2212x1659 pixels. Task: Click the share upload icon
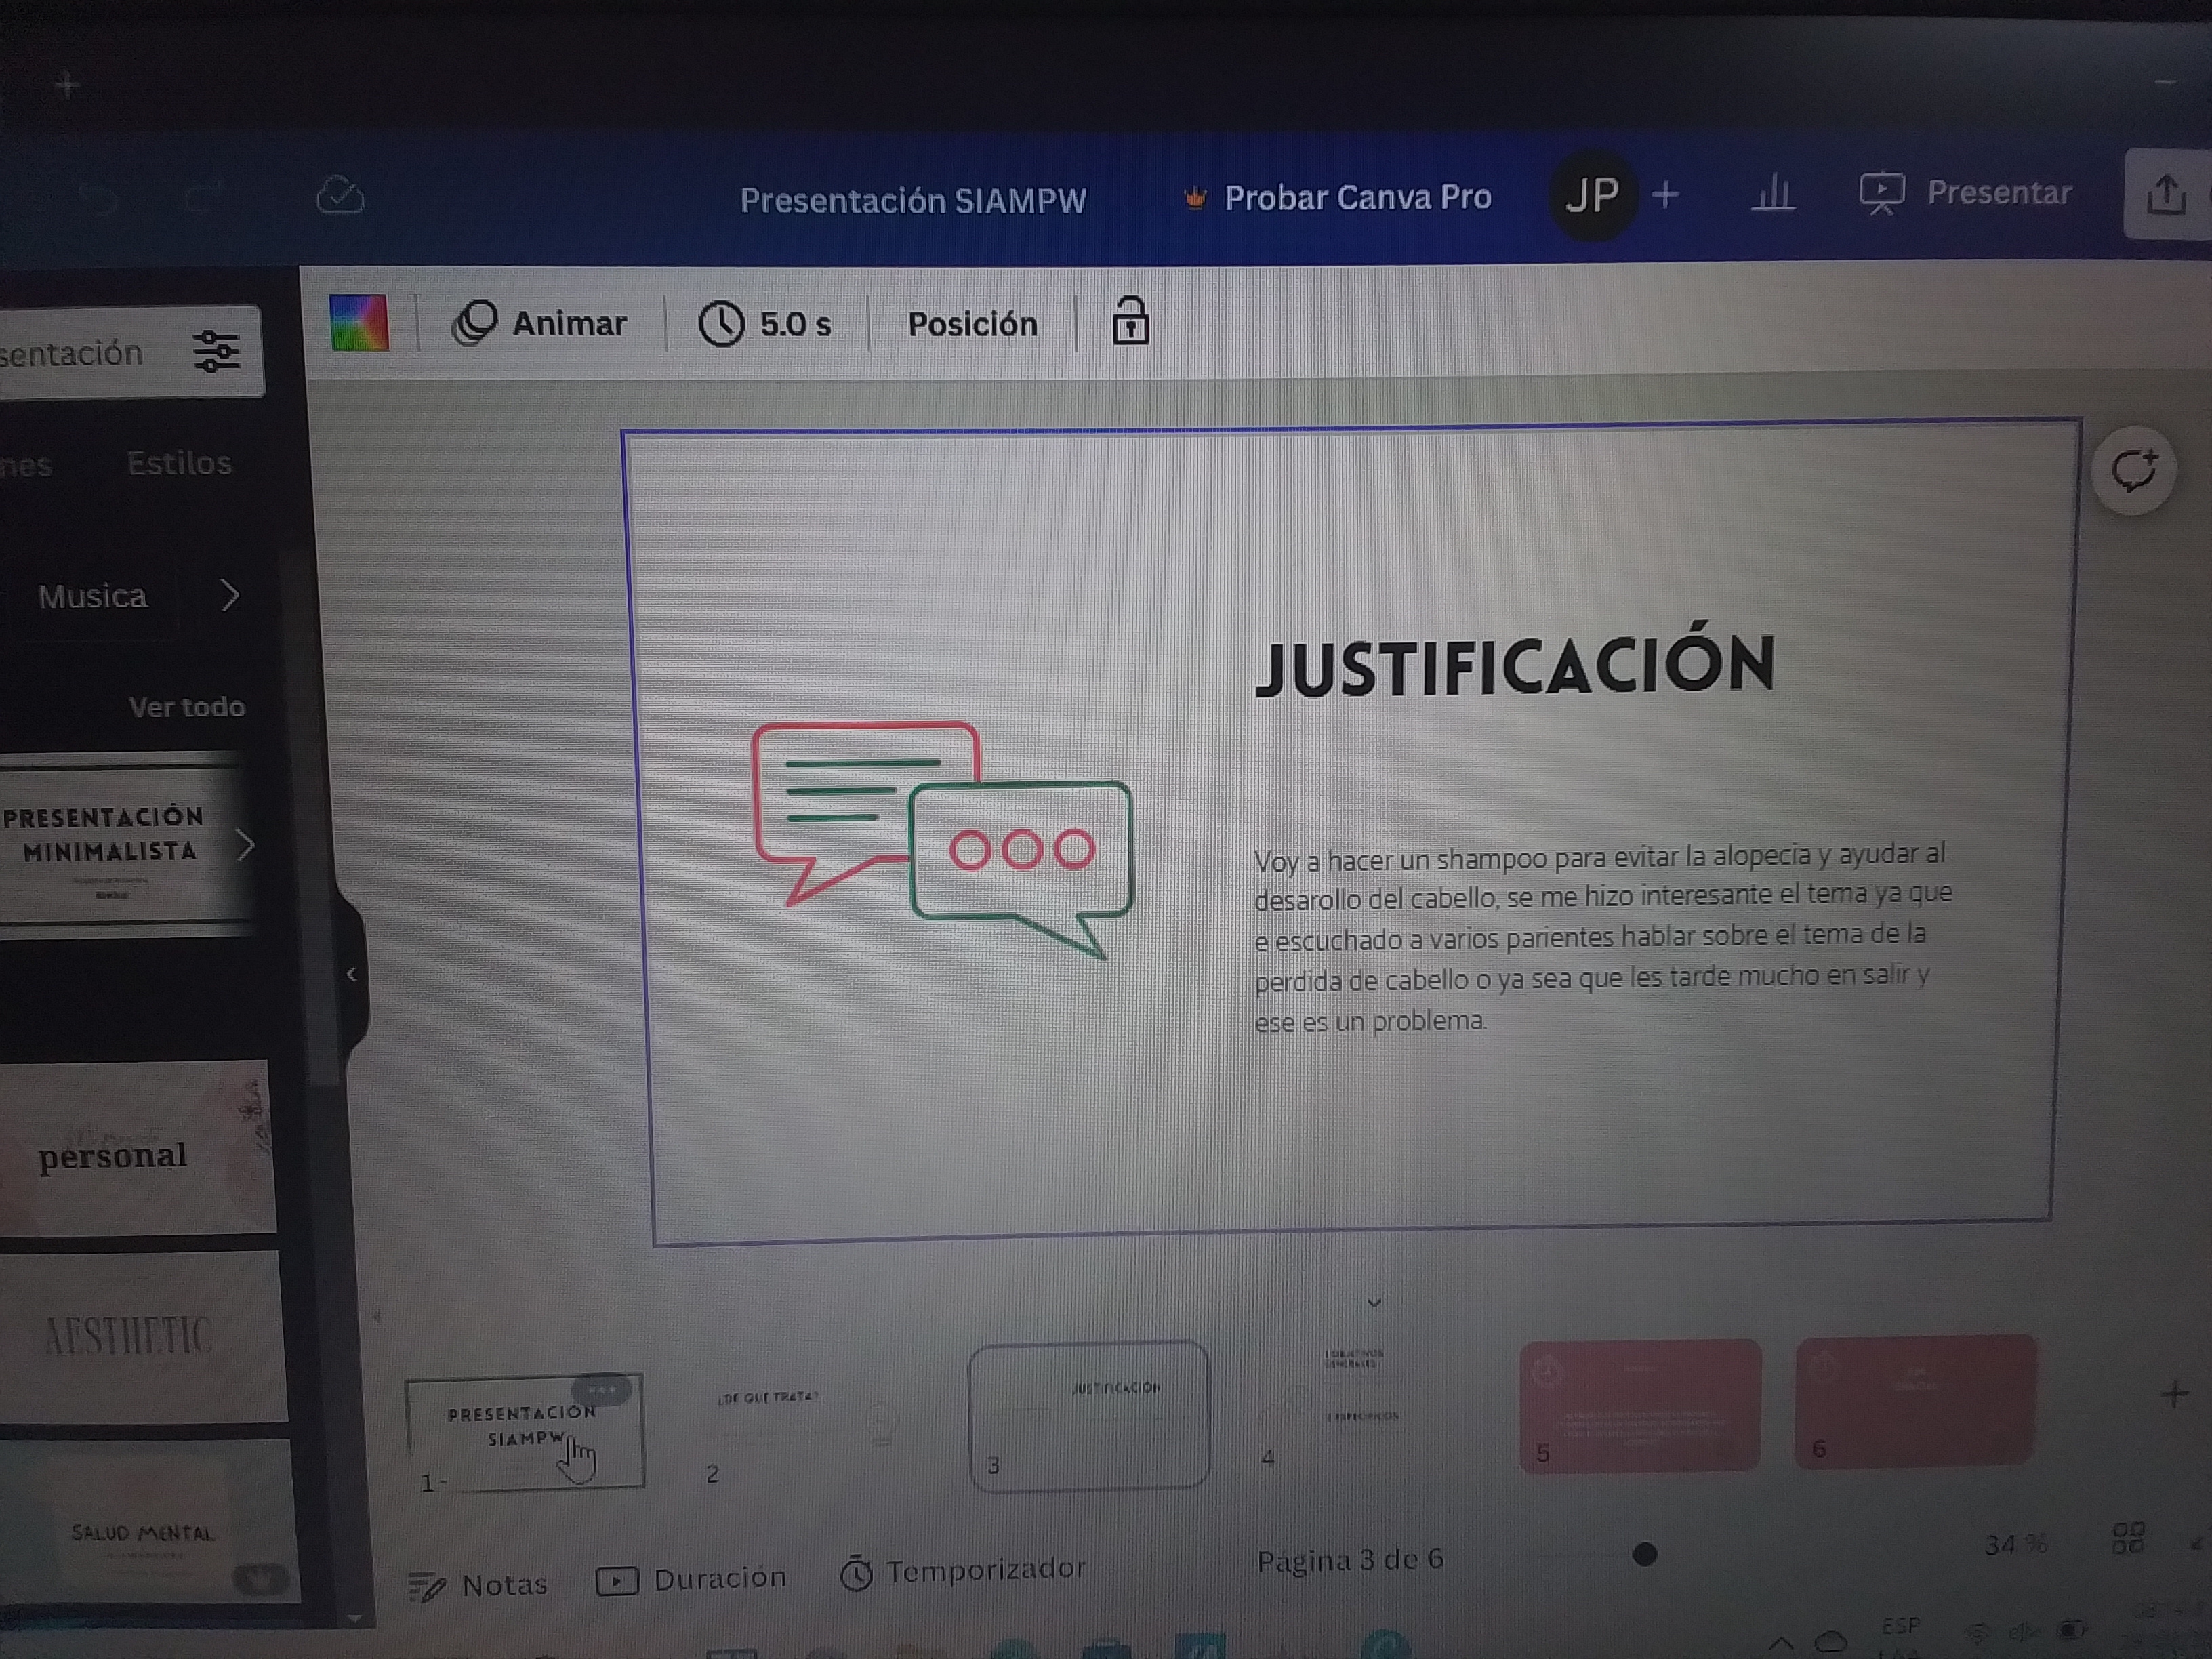pos(2166,194)
